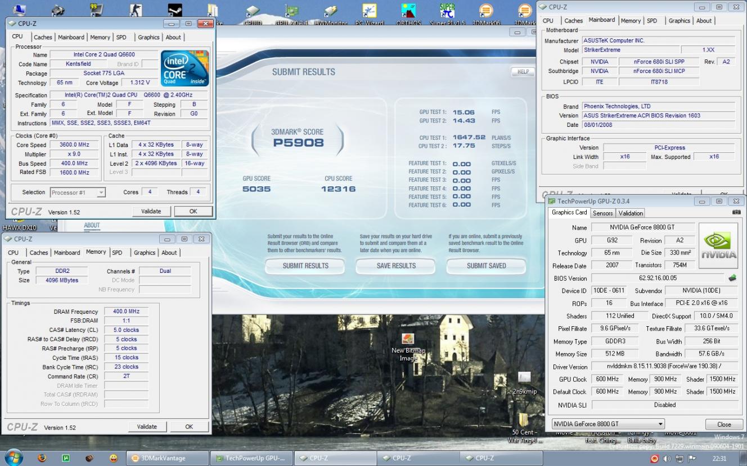The height and width of the screenshot is (466, 747).
Task: Switch to Validation tab in GPU-Z
Action: coord(631,213)
